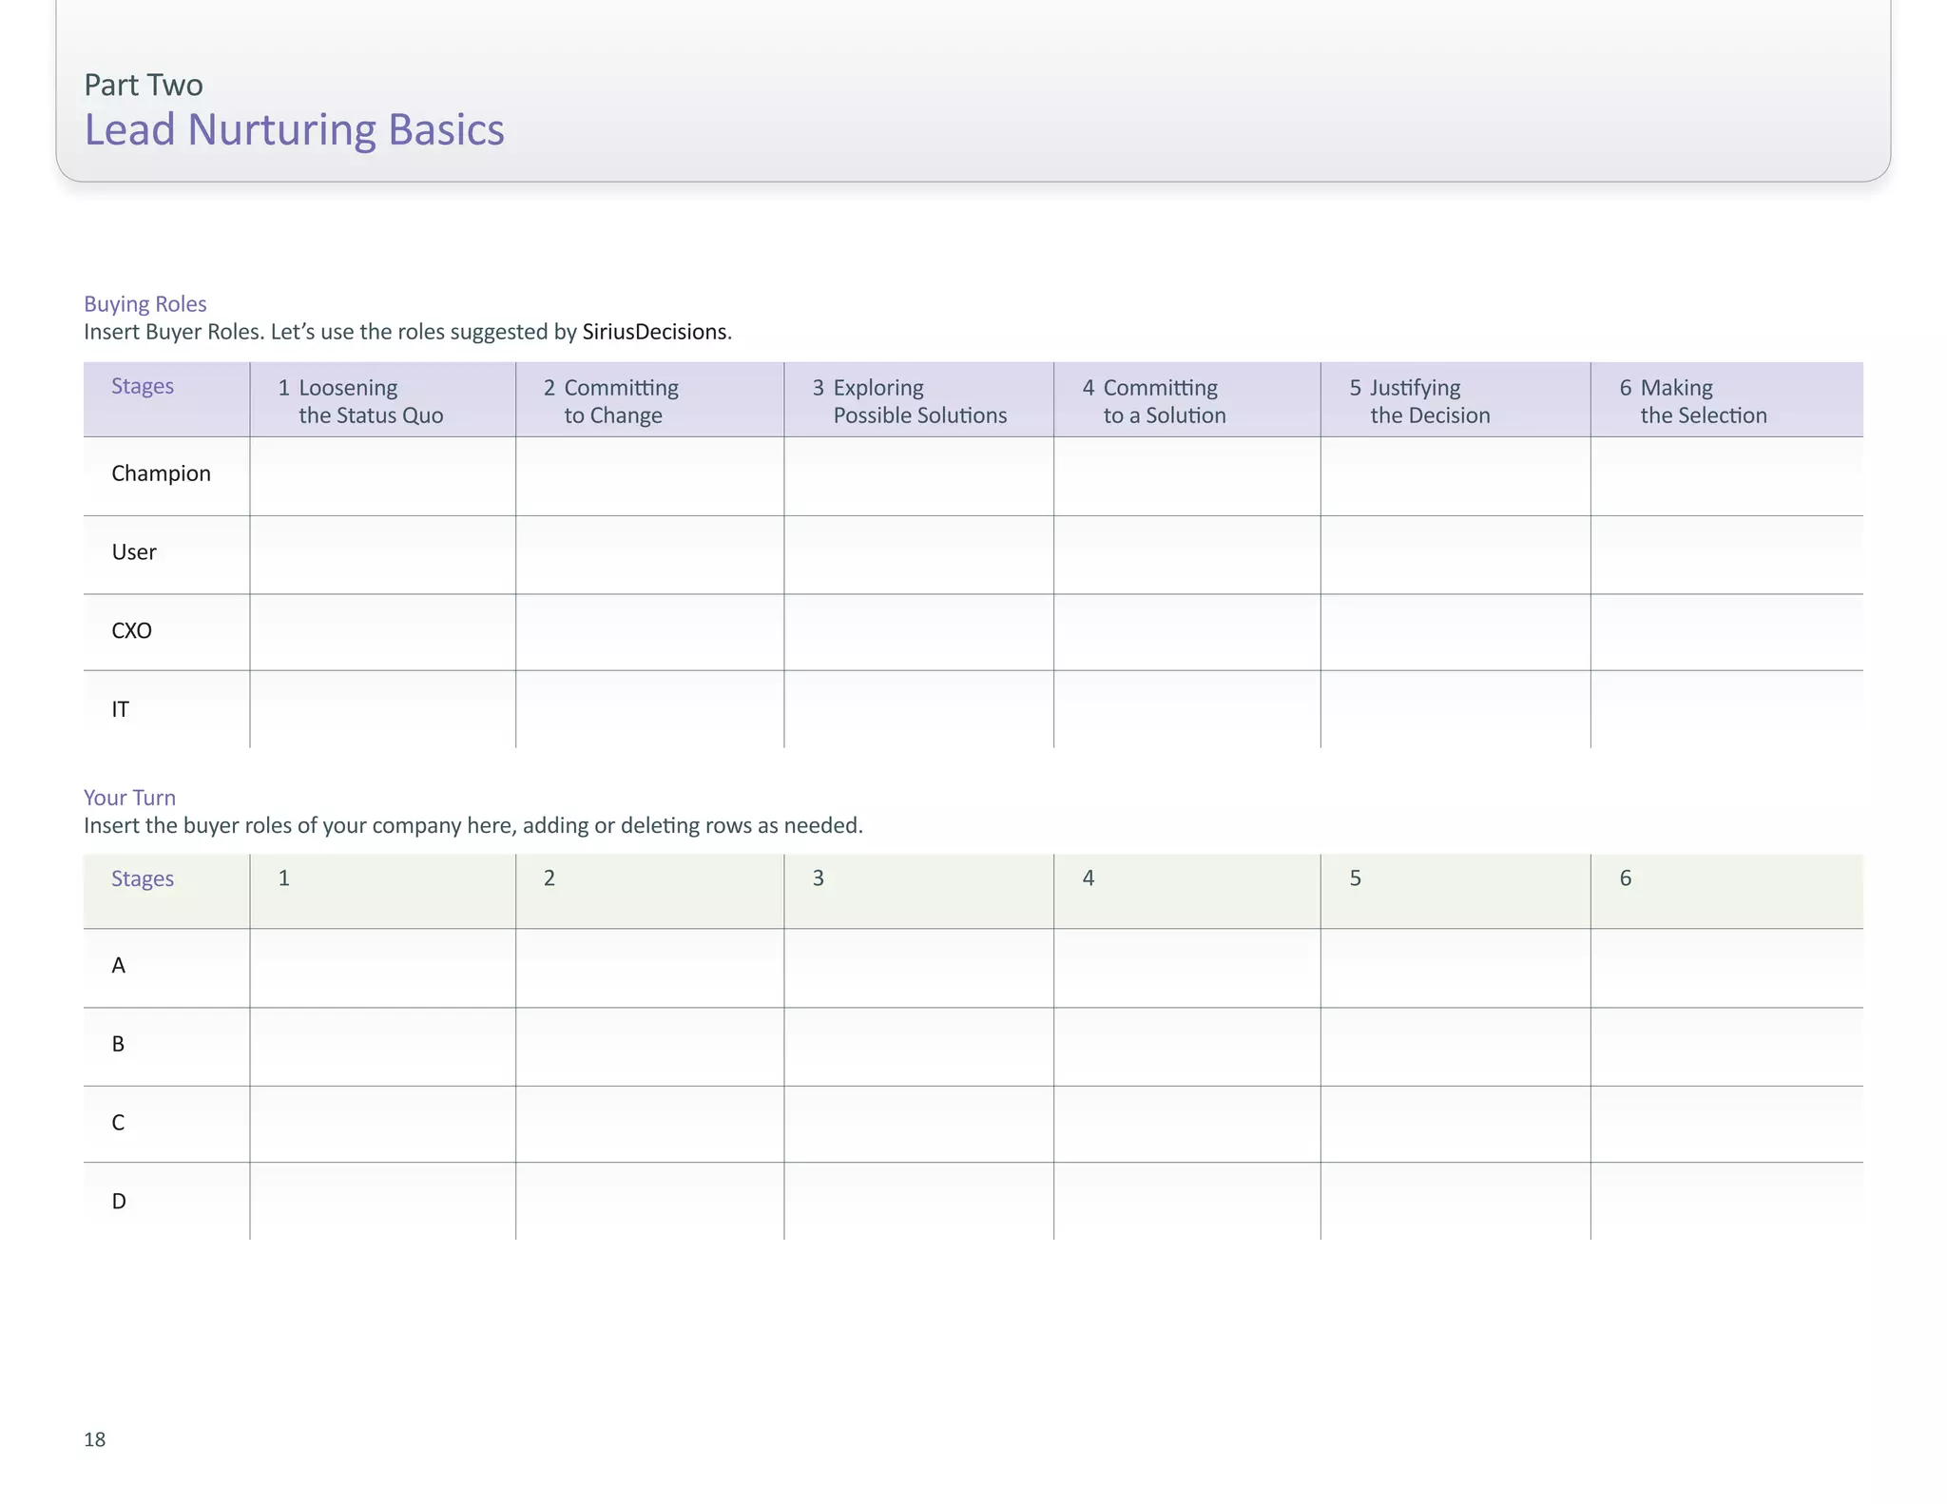Click the page number '18'
Screen dimensions: 1947x1504
click(94, 1439)
